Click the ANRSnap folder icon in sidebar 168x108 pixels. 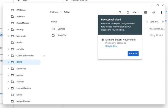pos(12,10)
